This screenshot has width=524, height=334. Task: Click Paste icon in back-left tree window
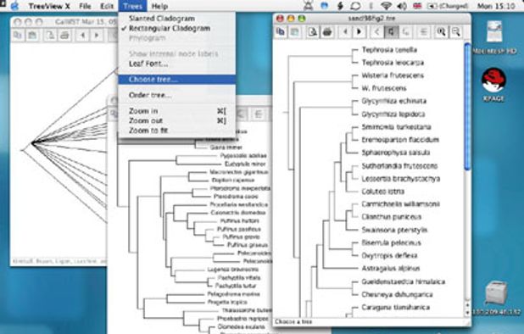[x=32, y=36]
